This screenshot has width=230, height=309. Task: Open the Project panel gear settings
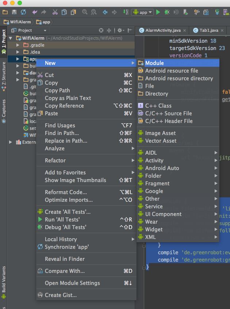pyautogui.click(x=120, y=30)
